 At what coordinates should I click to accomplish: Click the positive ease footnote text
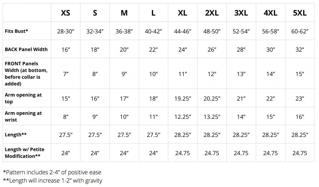click(x=52, y=172)
